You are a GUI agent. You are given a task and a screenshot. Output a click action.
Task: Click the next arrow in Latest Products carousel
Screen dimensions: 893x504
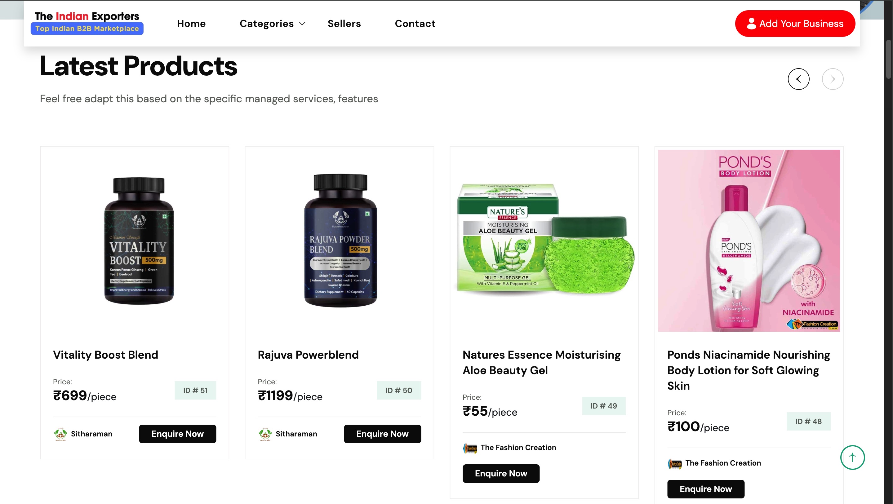[x=832, y=79]
